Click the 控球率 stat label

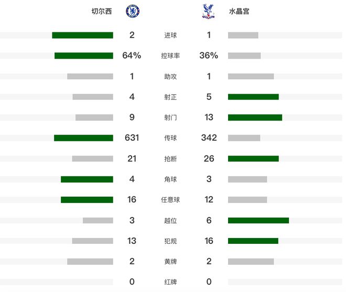click(170, 55)
